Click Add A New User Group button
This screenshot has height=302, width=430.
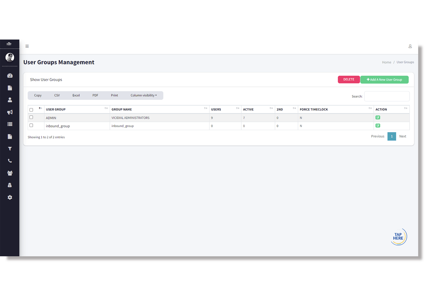click(384, 80)
